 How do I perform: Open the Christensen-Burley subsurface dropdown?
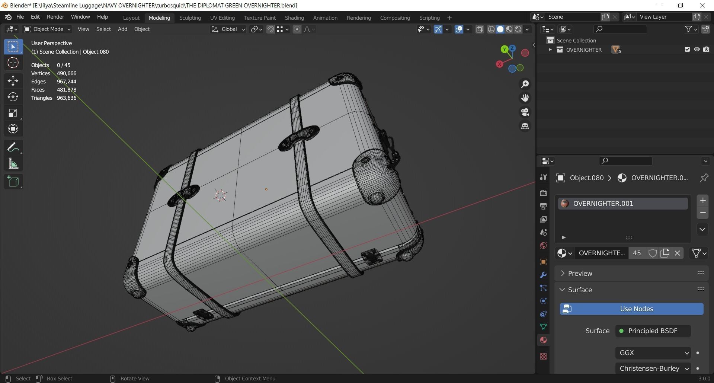pyautogui.click(x=653, y=368)
